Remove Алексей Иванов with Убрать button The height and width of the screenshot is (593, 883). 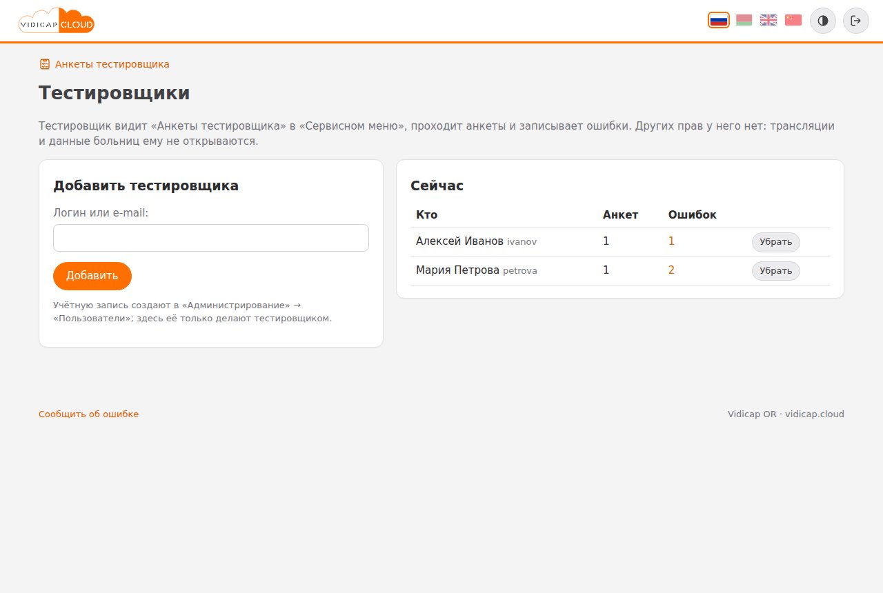pos(776,242)
